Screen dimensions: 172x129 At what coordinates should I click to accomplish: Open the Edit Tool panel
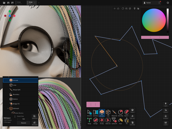132,117
